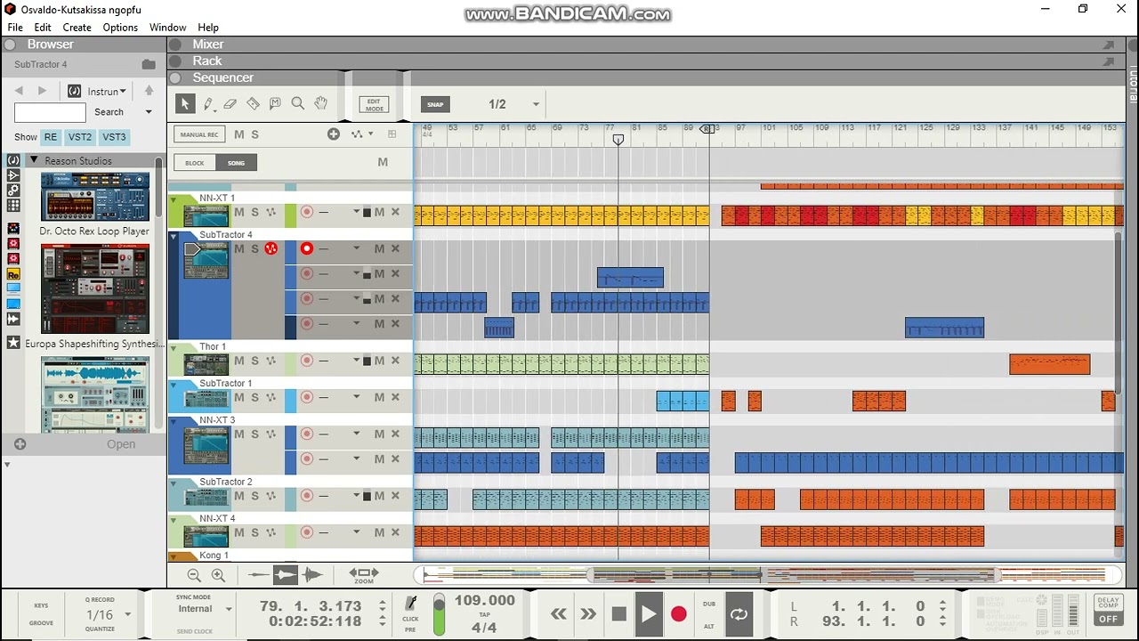Toggle Edit Mode
The width and height of the screenshot is (1139, 641).
click(x=375, y=104)
